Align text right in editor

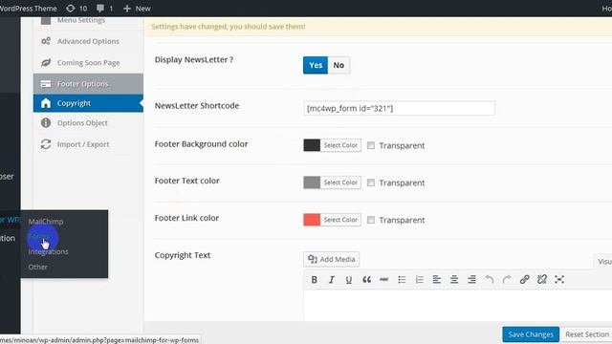click(x=471, y=280)
